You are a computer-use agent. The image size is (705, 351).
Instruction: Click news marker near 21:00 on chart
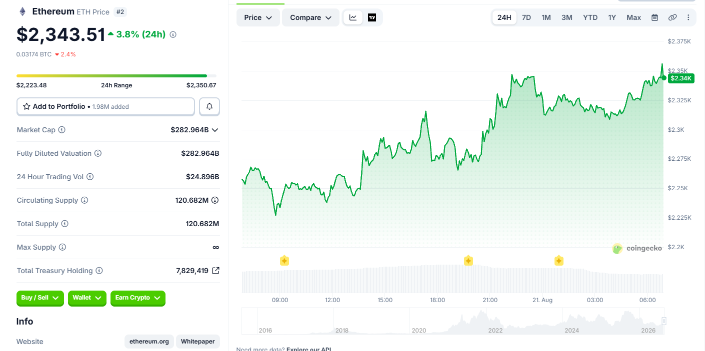(x=468, y=261)
